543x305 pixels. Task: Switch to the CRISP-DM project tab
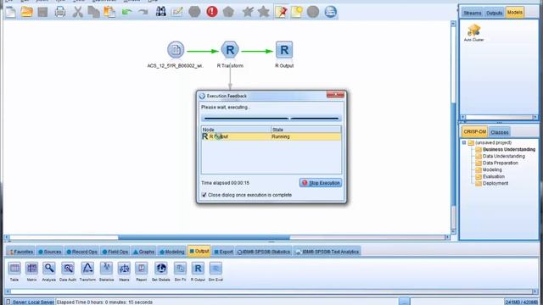point(475,132)
